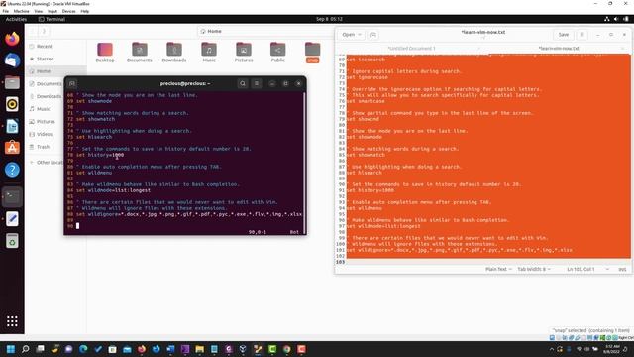Show hidden tray icons
The height and width of the screenshot is (357, 634).
click(x=551, y=349)
